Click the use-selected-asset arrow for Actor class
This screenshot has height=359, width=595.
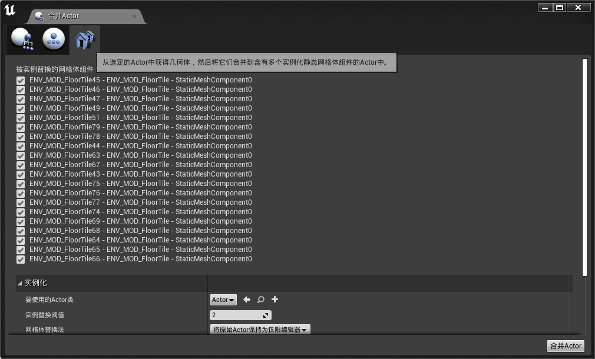(247, 300)
